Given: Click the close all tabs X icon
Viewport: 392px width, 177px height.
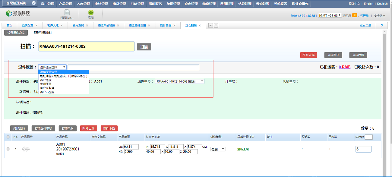Looking at the screenshot, I should [216, 26].
